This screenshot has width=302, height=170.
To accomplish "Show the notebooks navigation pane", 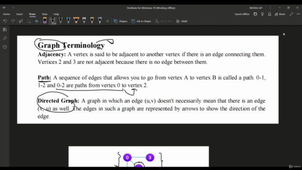I will tap(5, 29).
